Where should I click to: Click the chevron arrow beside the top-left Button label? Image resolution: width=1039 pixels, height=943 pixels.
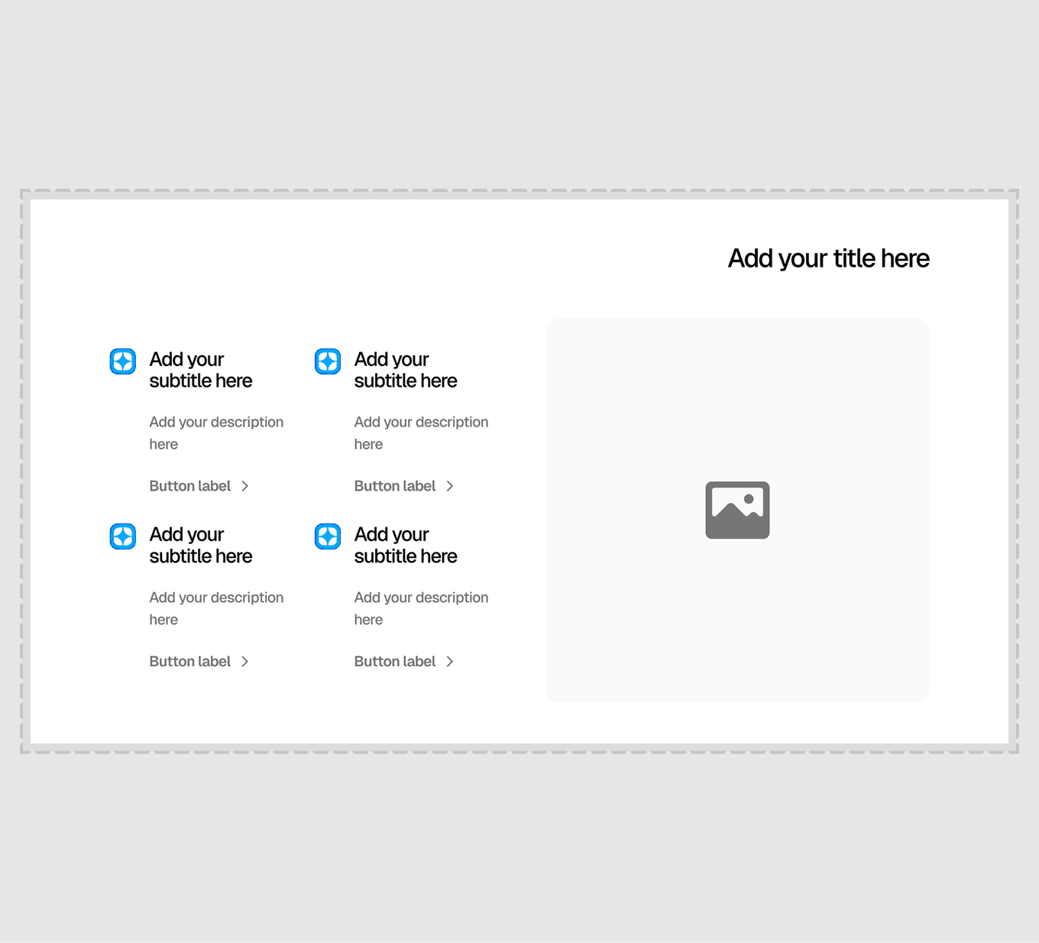click(245, 486)
